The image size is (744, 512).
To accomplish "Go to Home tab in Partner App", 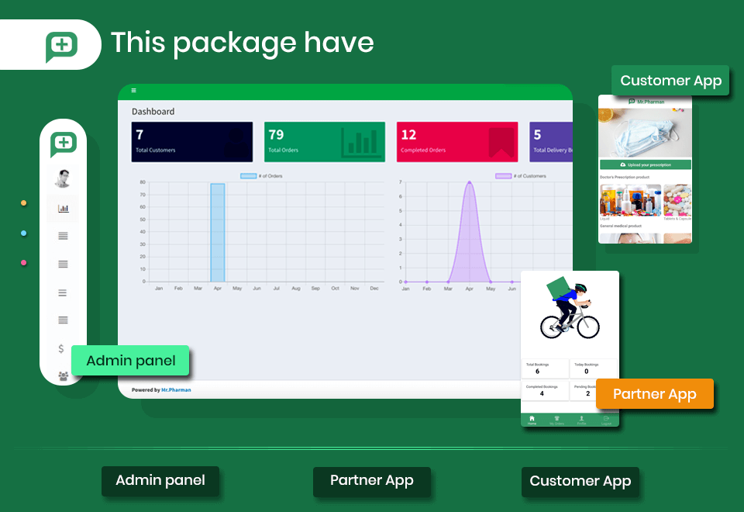I will [532, 420].
